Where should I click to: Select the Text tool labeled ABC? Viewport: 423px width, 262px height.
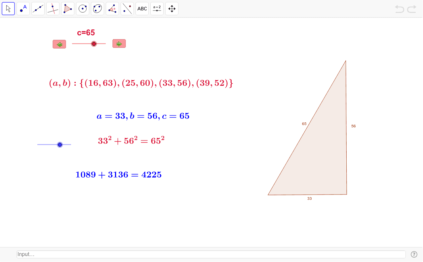click(x=142, y=9)
